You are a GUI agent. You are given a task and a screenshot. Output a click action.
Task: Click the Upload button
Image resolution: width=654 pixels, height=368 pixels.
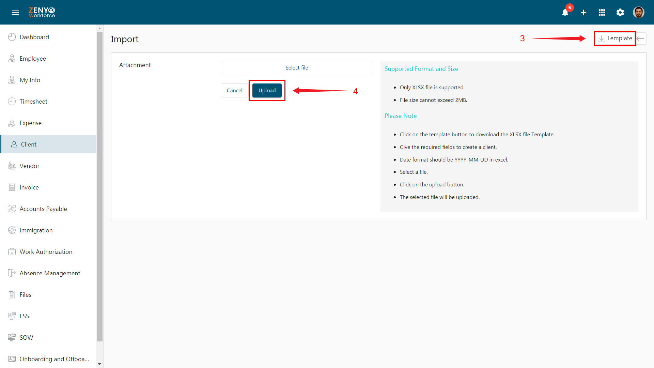pyautogui.click(x=267, y=90)
